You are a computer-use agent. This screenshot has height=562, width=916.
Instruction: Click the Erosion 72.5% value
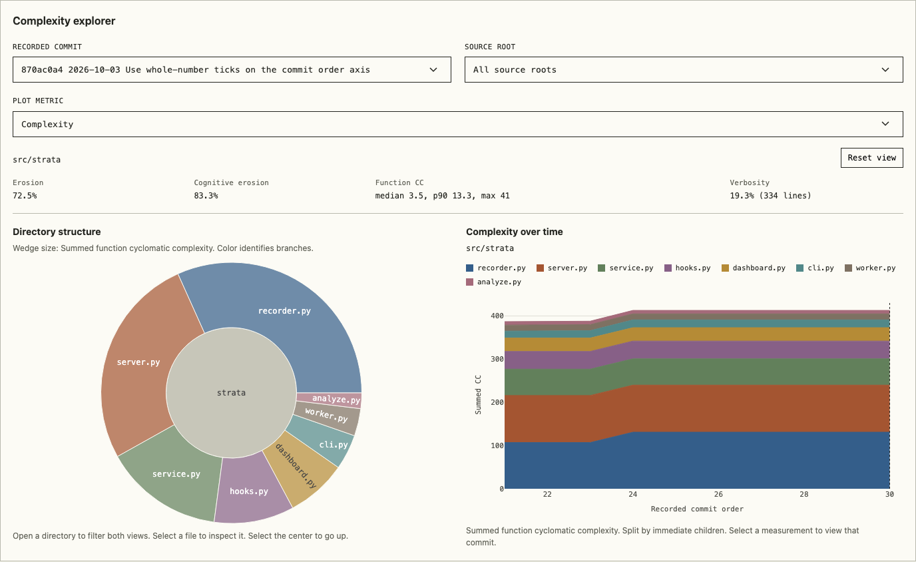pos(25,196)
